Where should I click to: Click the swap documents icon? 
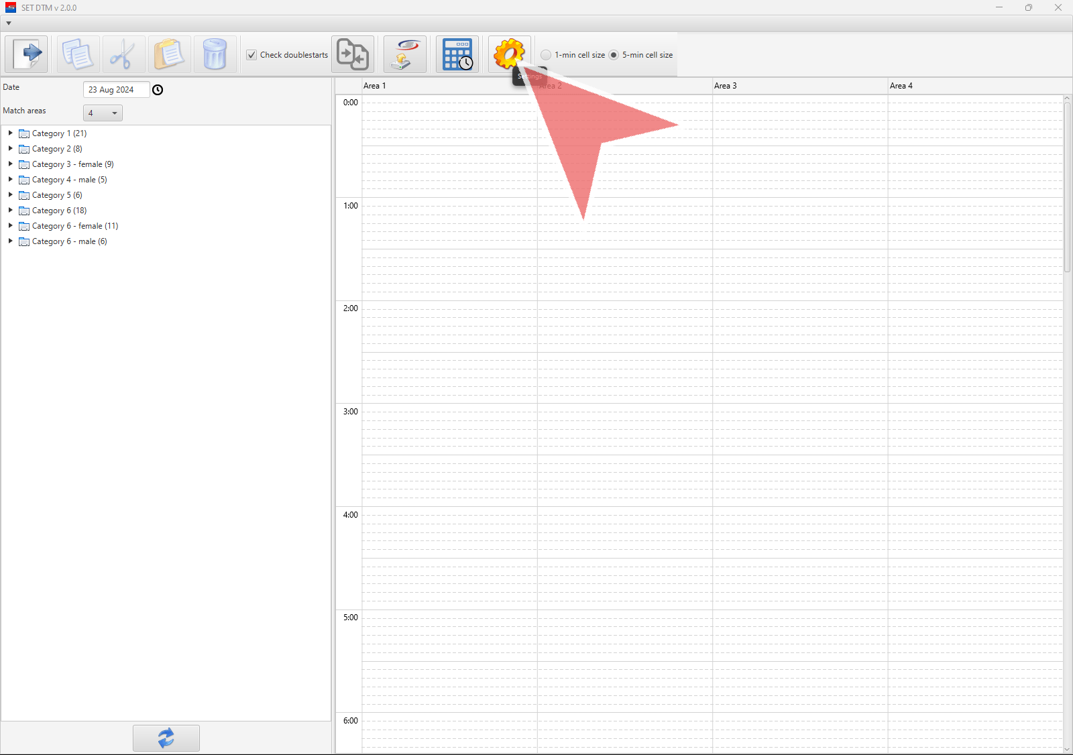353,54
